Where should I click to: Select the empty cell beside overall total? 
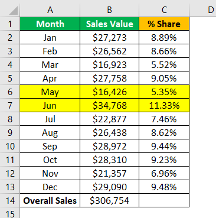coord(164,200)
